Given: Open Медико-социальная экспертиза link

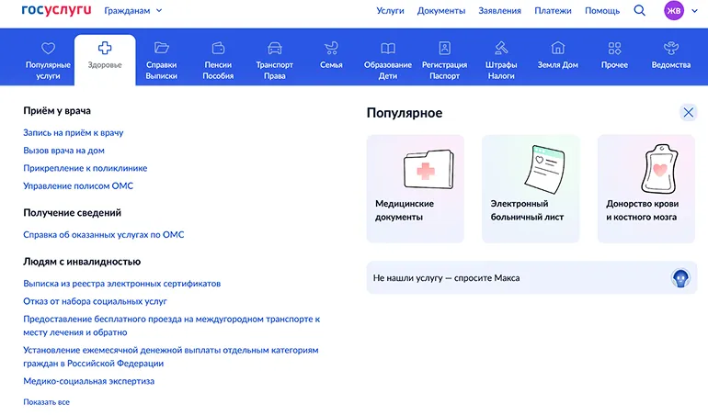Looking at the screenshot, I should 89,381.
